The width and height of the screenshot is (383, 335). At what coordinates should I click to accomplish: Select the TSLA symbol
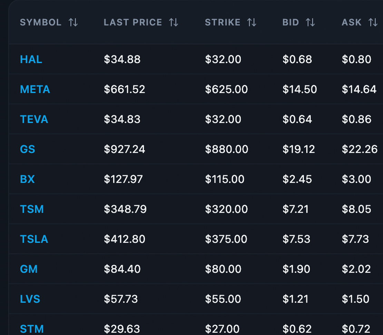[x=34, y=239]
